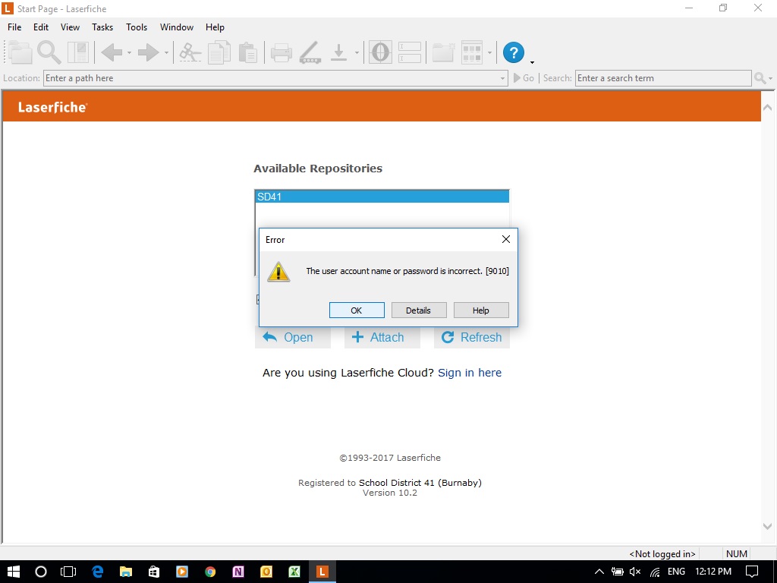Open the Location path history dropdown
Screen dimensions: 777x583
pos(502,78)
